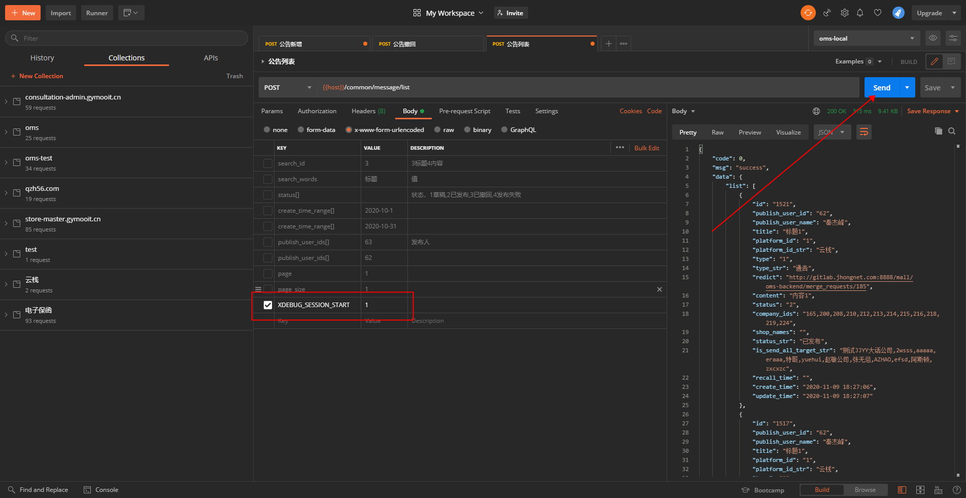
Task: Open keyboard shortcuts from the status bar
Action: [x=938, y=490]
